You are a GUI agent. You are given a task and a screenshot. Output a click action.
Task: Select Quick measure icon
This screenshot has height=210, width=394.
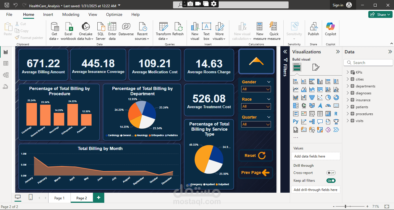[274, 27]
